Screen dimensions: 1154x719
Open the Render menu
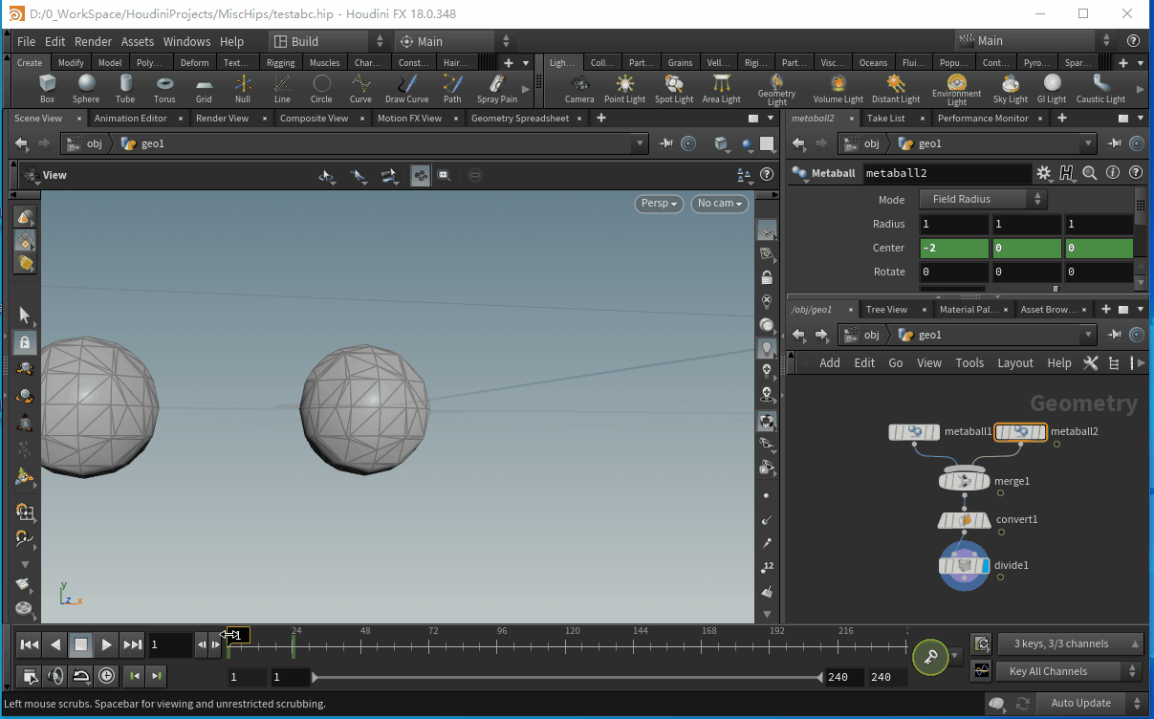[x=93, y=41]
